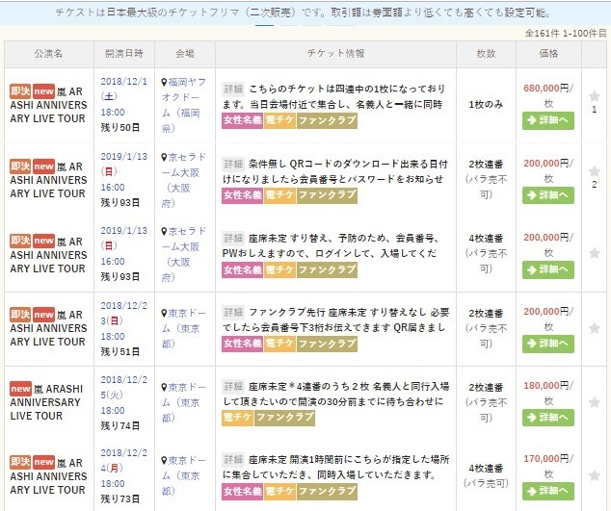The image size is (611, 511).
Task: Star the 680,000円 Fukuoka ticket listing
Action: 595,95
